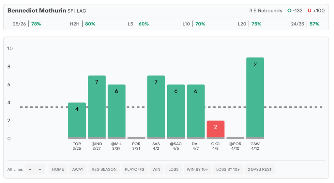Click the TOR 3/25 bar showing 4
The width and height of the screenshot is (334, 183).
(x=77, y=121)
